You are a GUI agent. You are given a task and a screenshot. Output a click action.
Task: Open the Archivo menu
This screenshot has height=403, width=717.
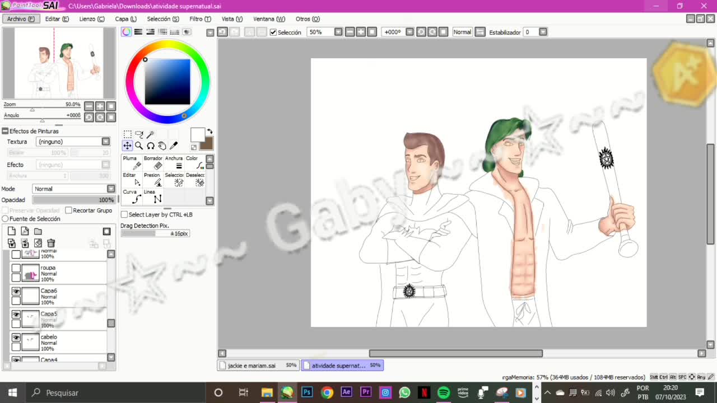click(x=21, y=19)
